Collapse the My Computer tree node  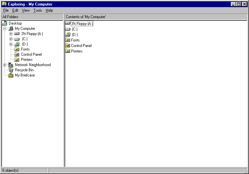tap(5, 29)
